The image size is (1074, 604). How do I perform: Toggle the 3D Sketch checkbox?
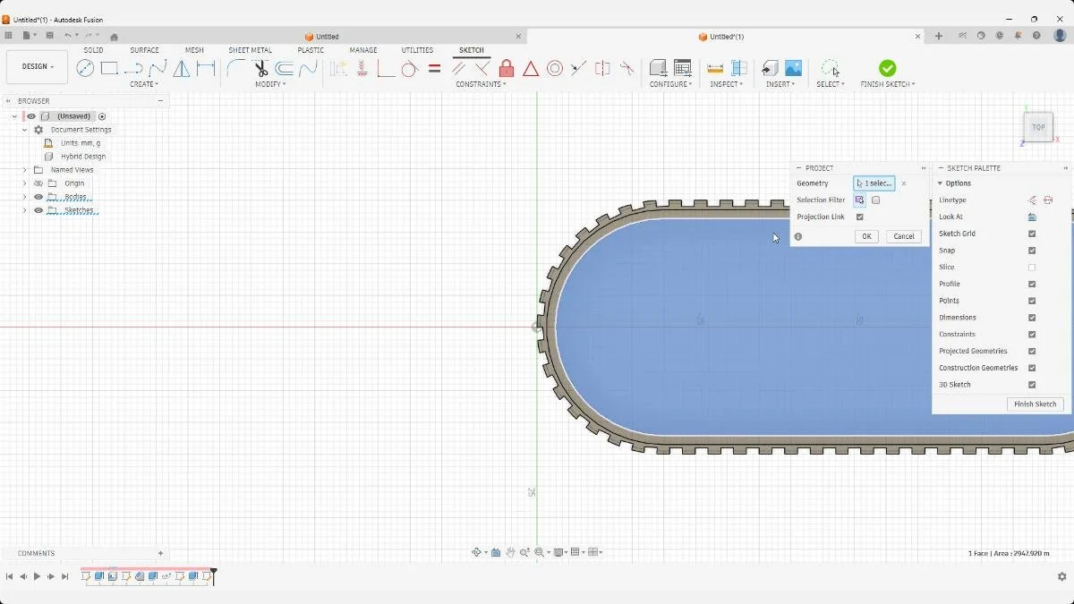click(x=1032, y=385)
